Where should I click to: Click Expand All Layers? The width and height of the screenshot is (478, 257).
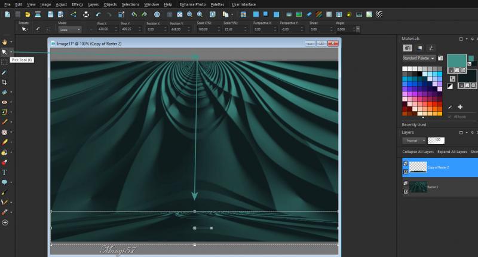pyautogui.click(x=452, y=152)
